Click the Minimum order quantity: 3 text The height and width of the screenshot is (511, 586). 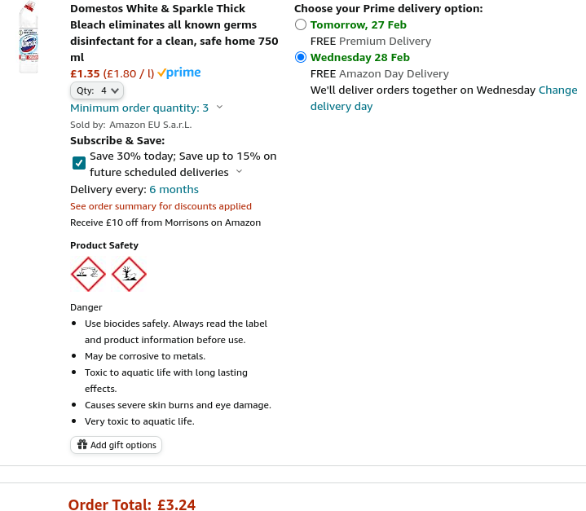click(139, 108)
